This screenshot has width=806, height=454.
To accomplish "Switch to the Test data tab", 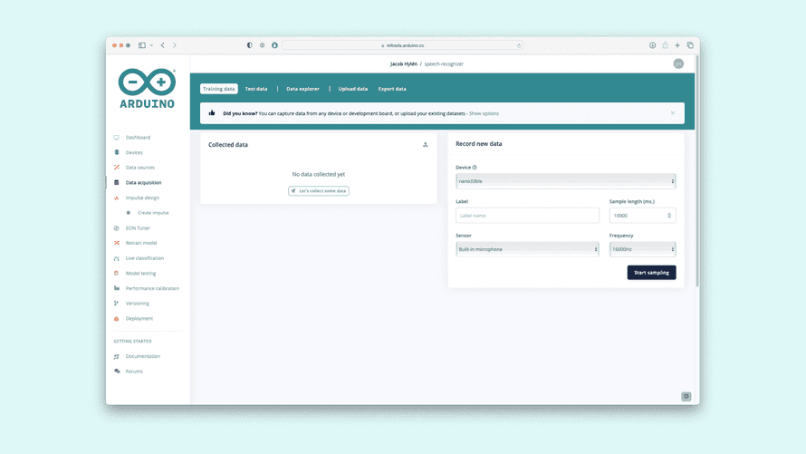I will pyautogui.click(x=256, y=89).
